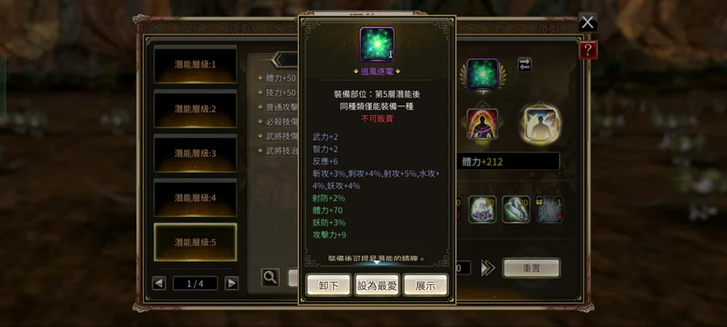Click the 設為最愛 button
The width and height of the screenshot is (727, 327).
click(377, 285)
